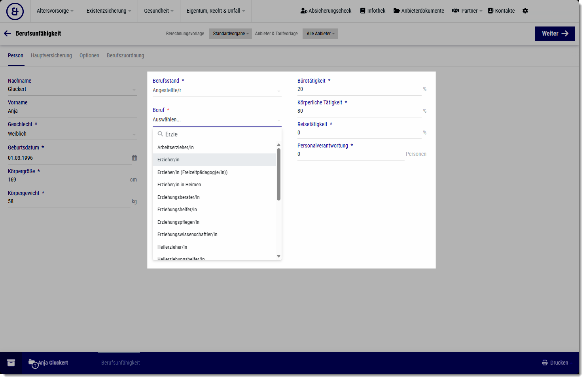Open the Geburtsdatum calendar picker icon
This screenshot has height=380, width=585.
[x=134, y=158]
